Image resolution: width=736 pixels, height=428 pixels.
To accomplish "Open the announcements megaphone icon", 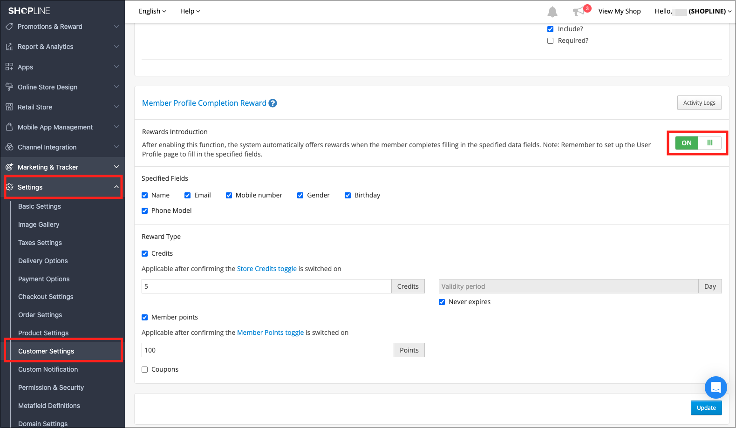I will pyautogui.click(x=579, y=12).
